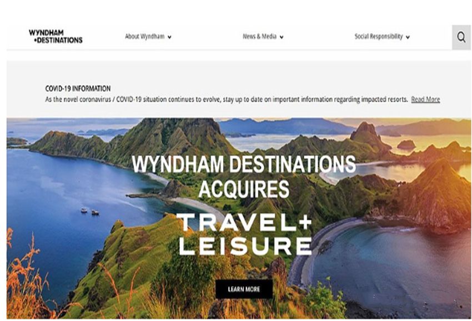This screenshot has height=321, width=472.
Task: Open the News & Media menu label
Action: click(x=259, y=37)
